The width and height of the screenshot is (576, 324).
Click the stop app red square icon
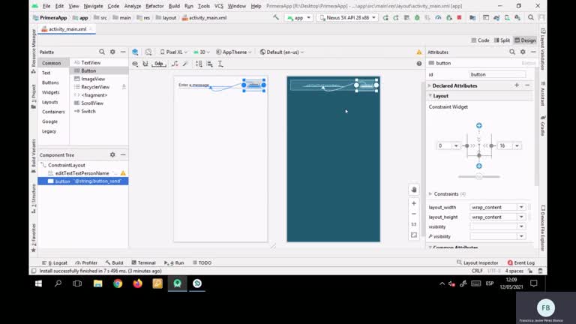click(457, 16)
